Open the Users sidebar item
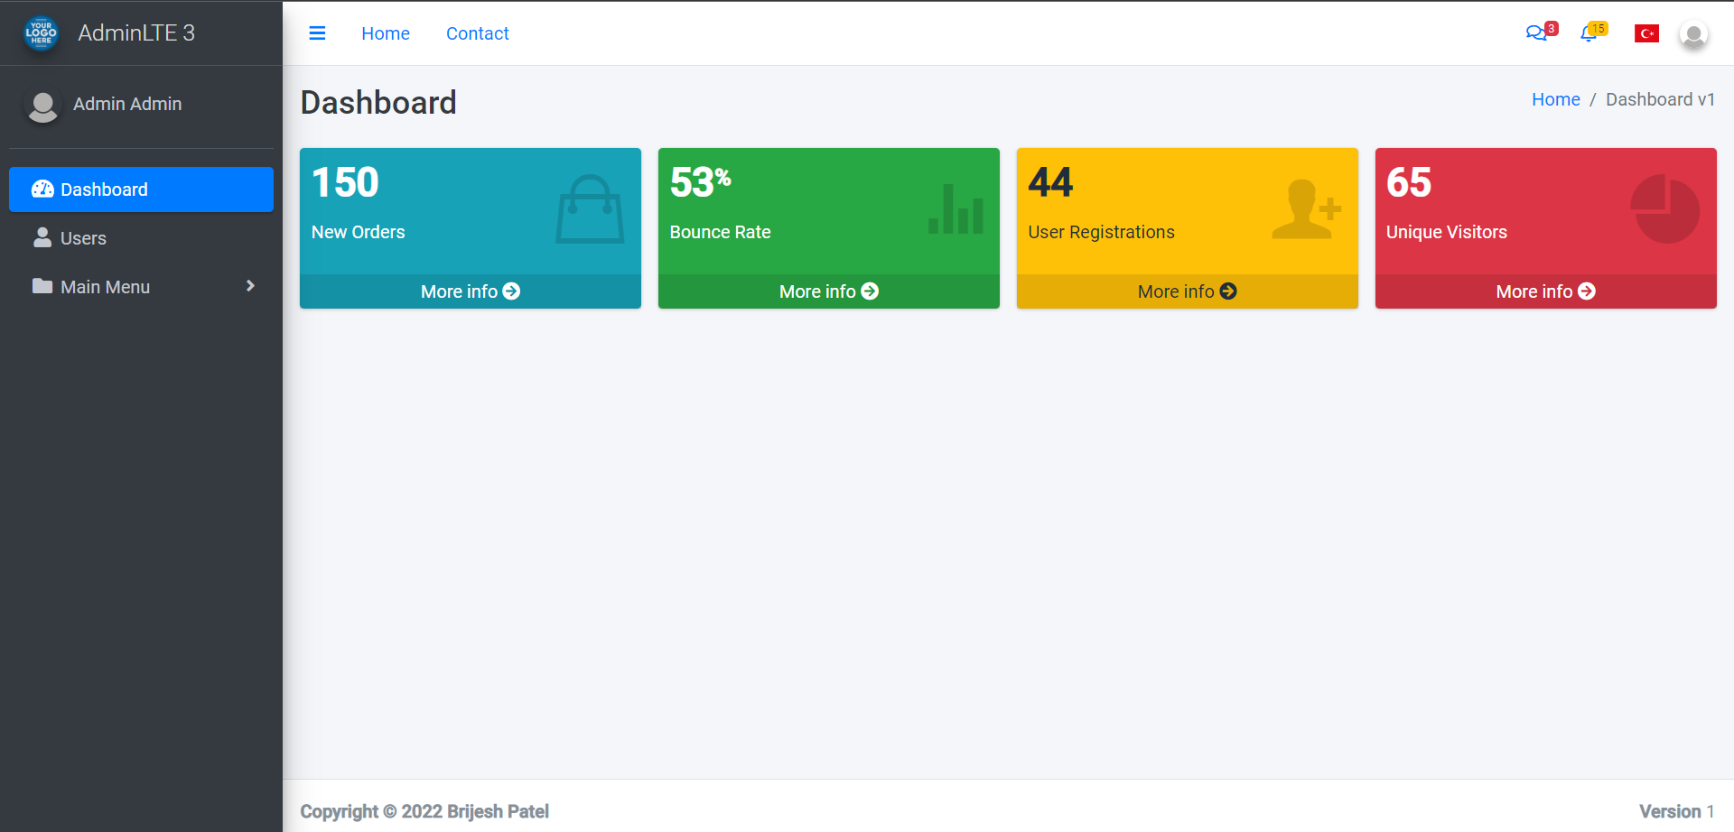 point(141,238)
